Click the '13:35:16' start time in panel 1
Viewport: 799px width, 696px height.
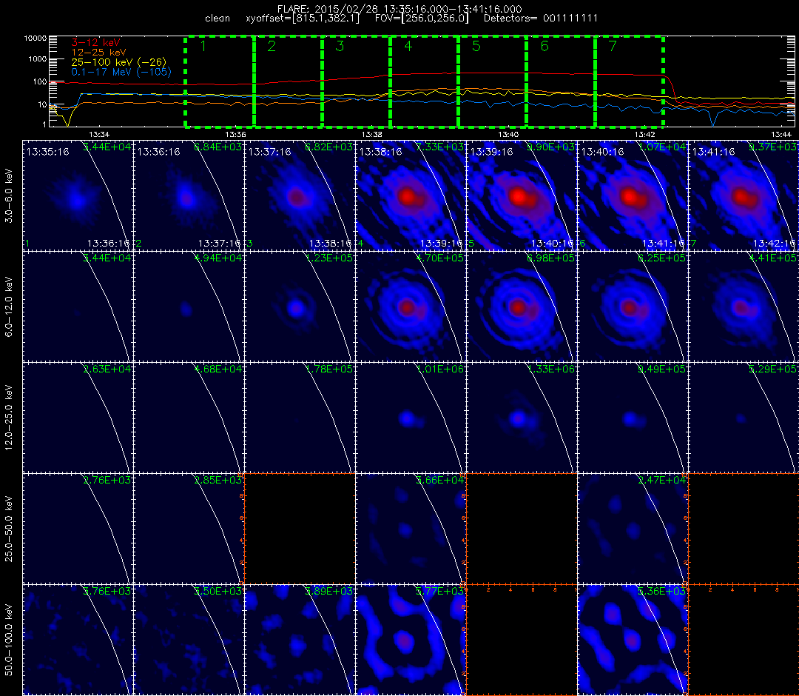coord(48,152)
